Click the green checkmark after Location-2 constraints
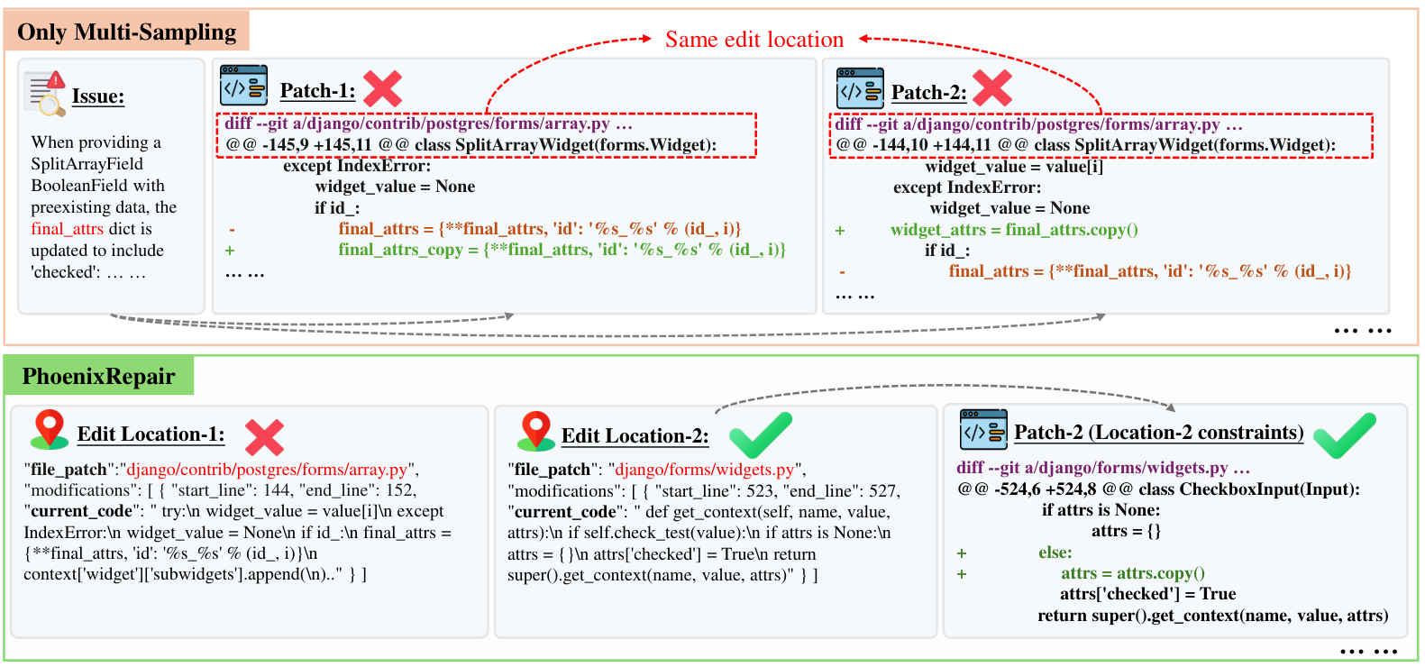This screenshot has height=667, width=1425. tap(1345, 435)
